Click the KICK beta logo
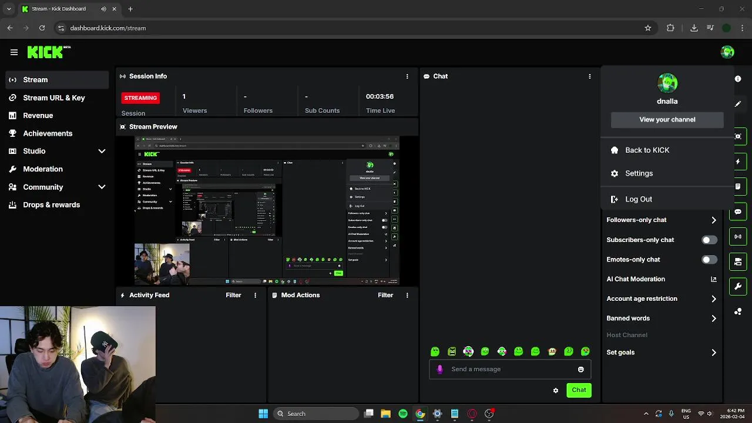This screenshot has width=752, height=423. [49, 52]
